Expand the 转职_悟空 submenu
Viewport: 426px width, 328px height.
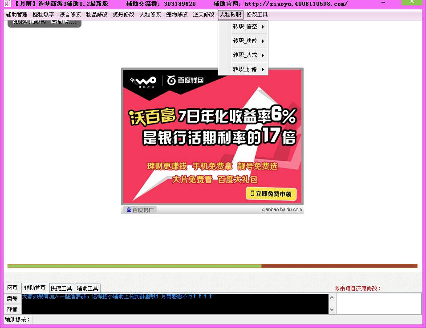(x=248, y=27)
